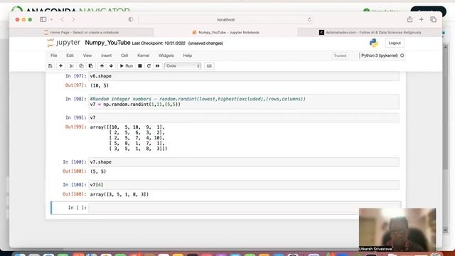This screenshot has width=455, height=256.
Task: Open the Safari share icon
Action: [x=409, y=19]
